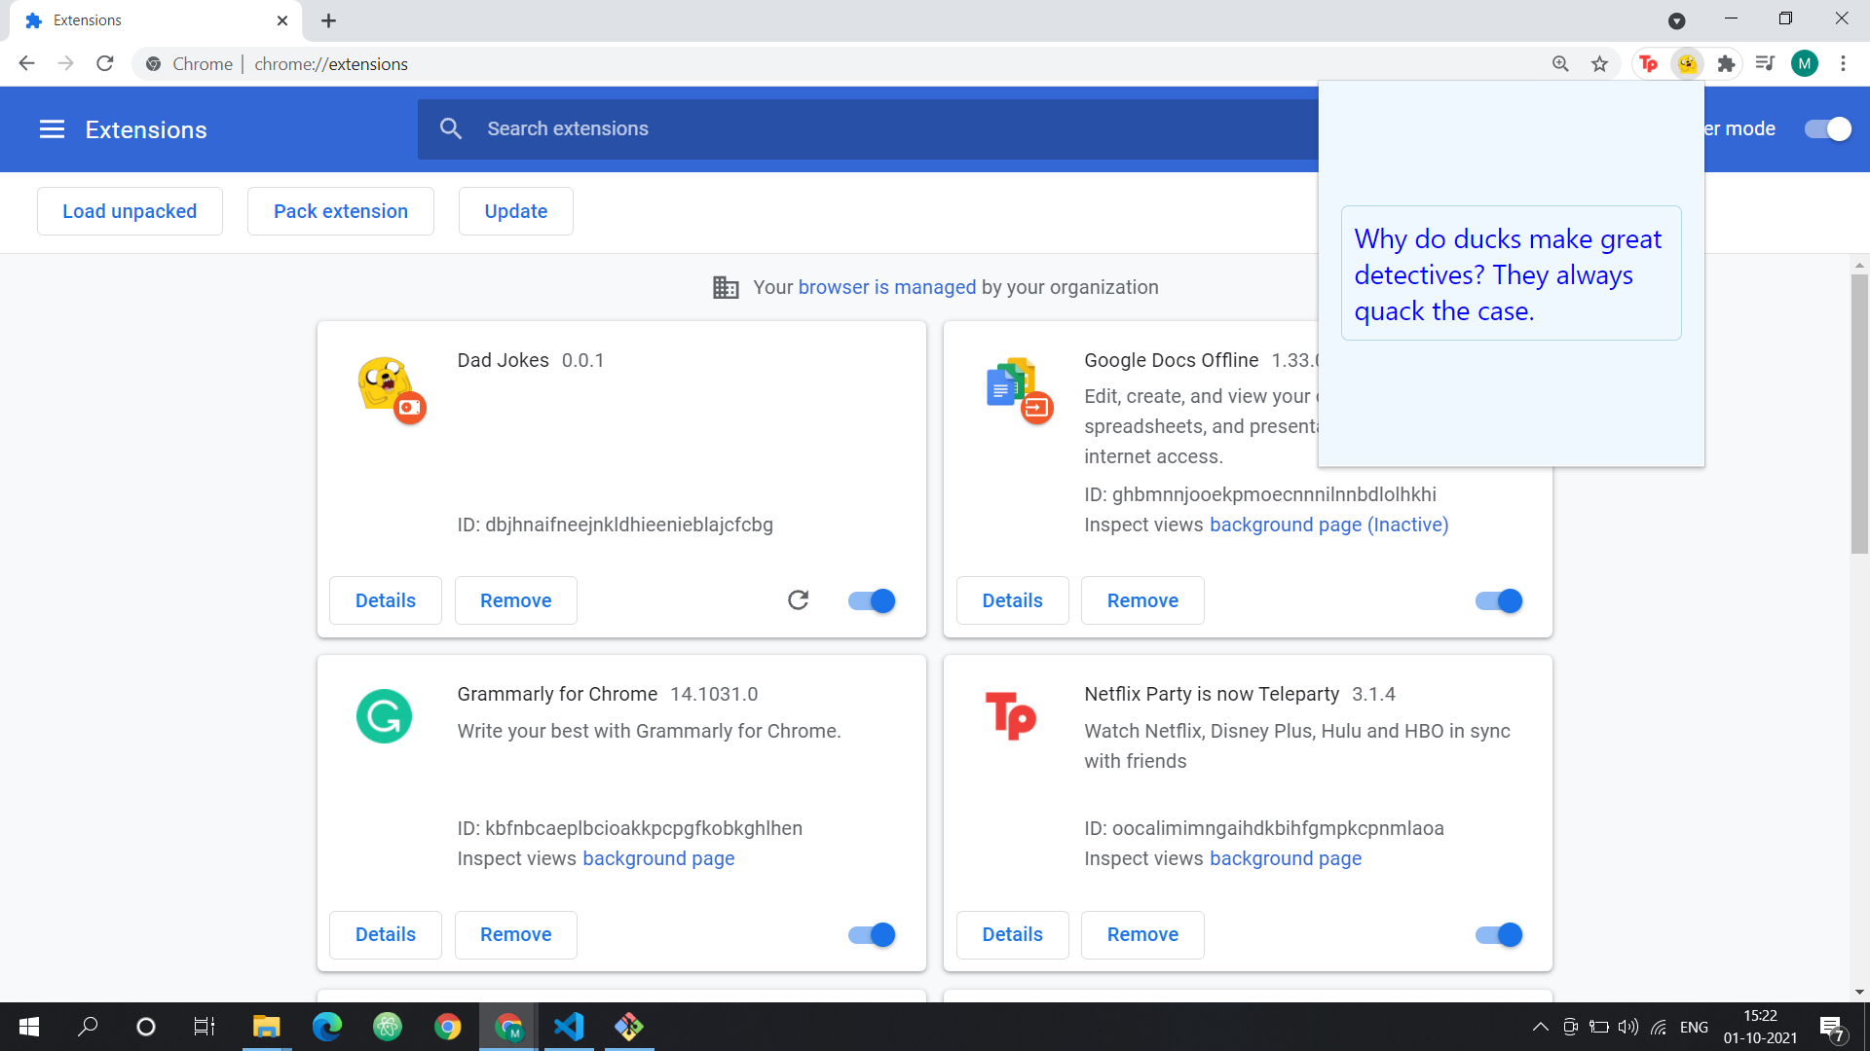Open the extensions puzzle-piece icon
1870x1051 pixels.
click(x=1726, y=63)
